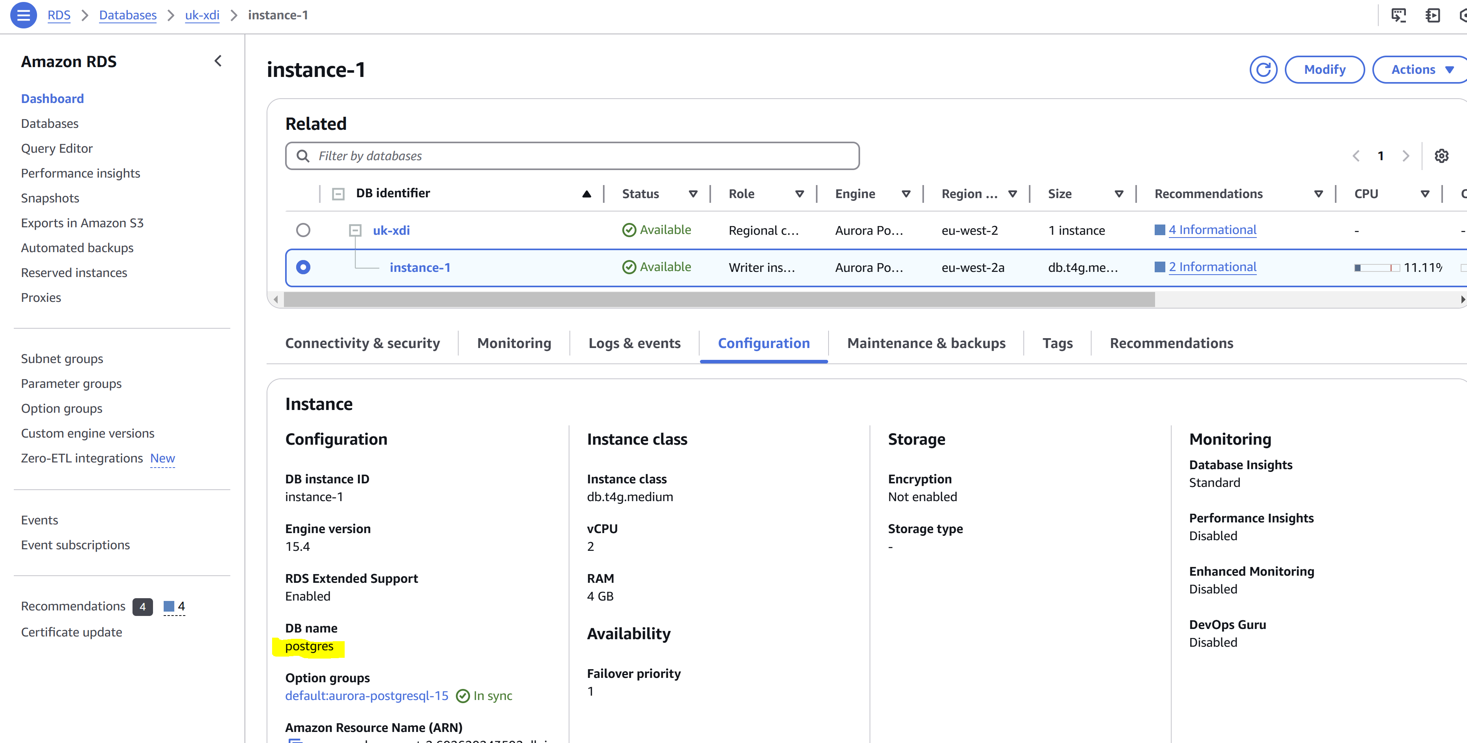Click the horizontal scrollbar under Related table
The width and height of the screenshot is (1467, 743).
(x=719, y=300)
